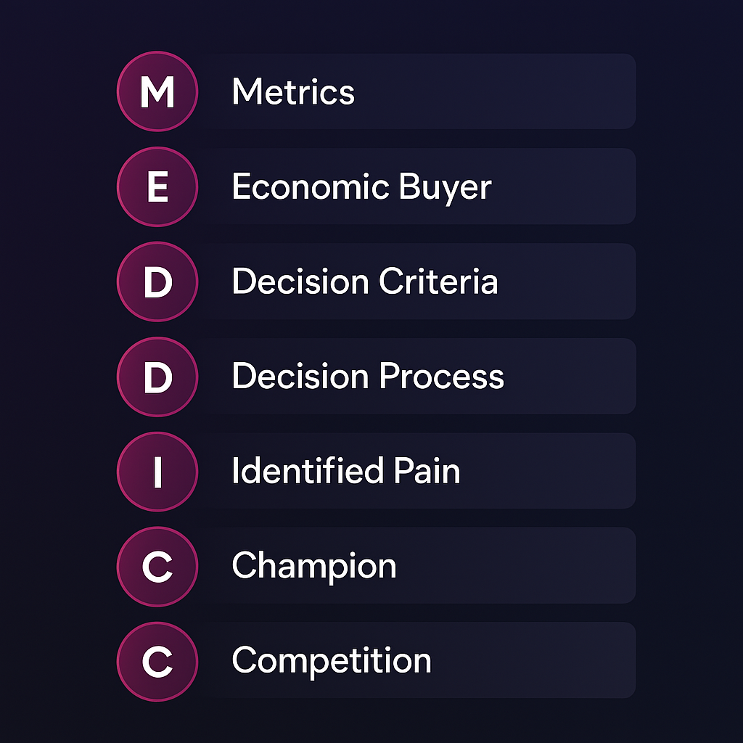Click the word Criteria
The width and height of the screenshot is (743, 743).
pos(438,282)
